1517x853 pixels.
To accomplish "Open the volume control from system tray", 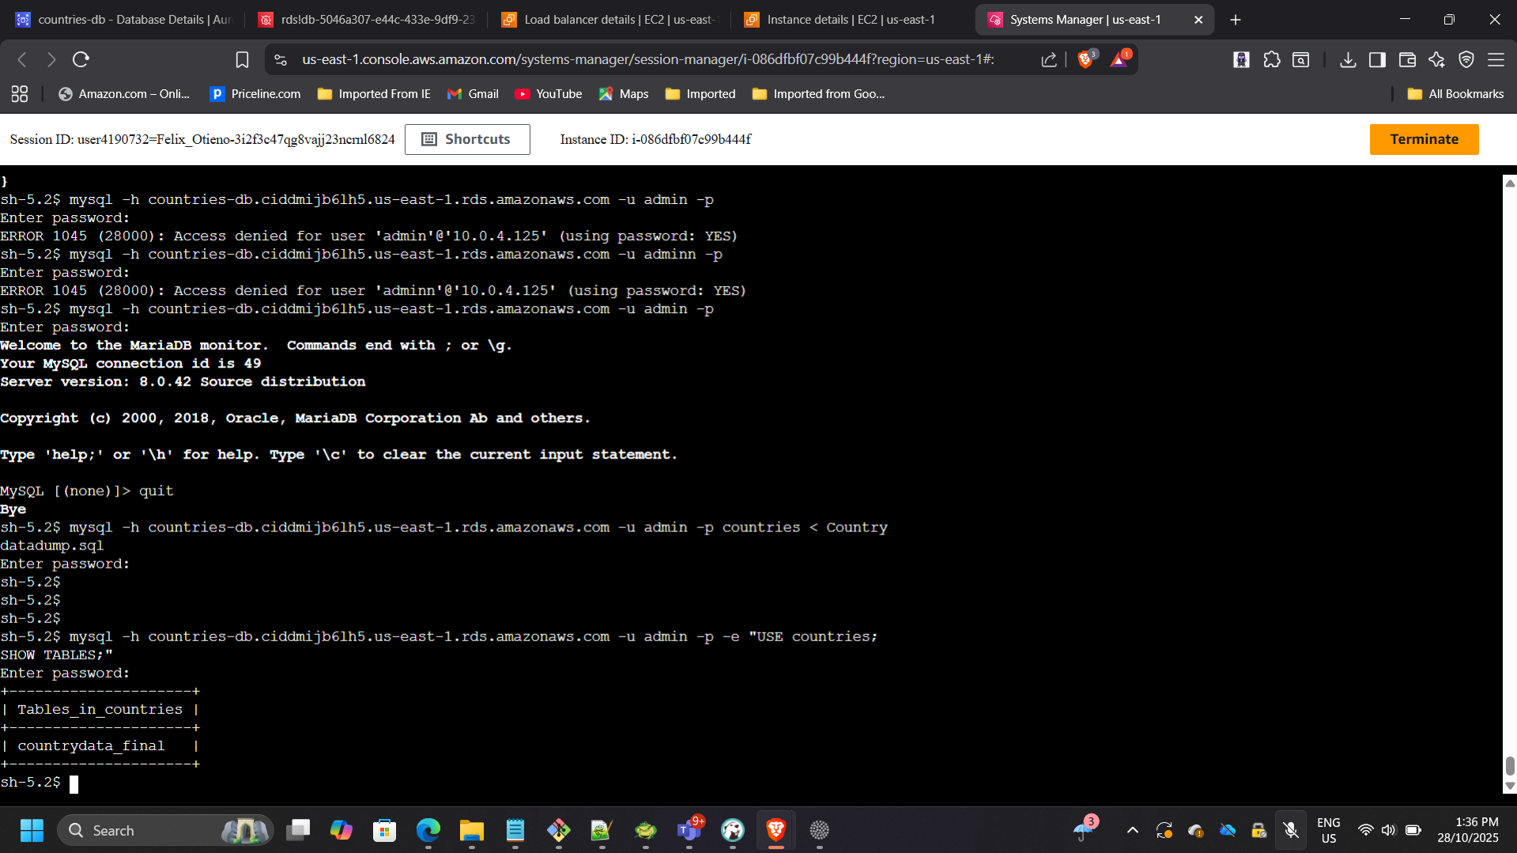I will click(x=1389, y=831).
